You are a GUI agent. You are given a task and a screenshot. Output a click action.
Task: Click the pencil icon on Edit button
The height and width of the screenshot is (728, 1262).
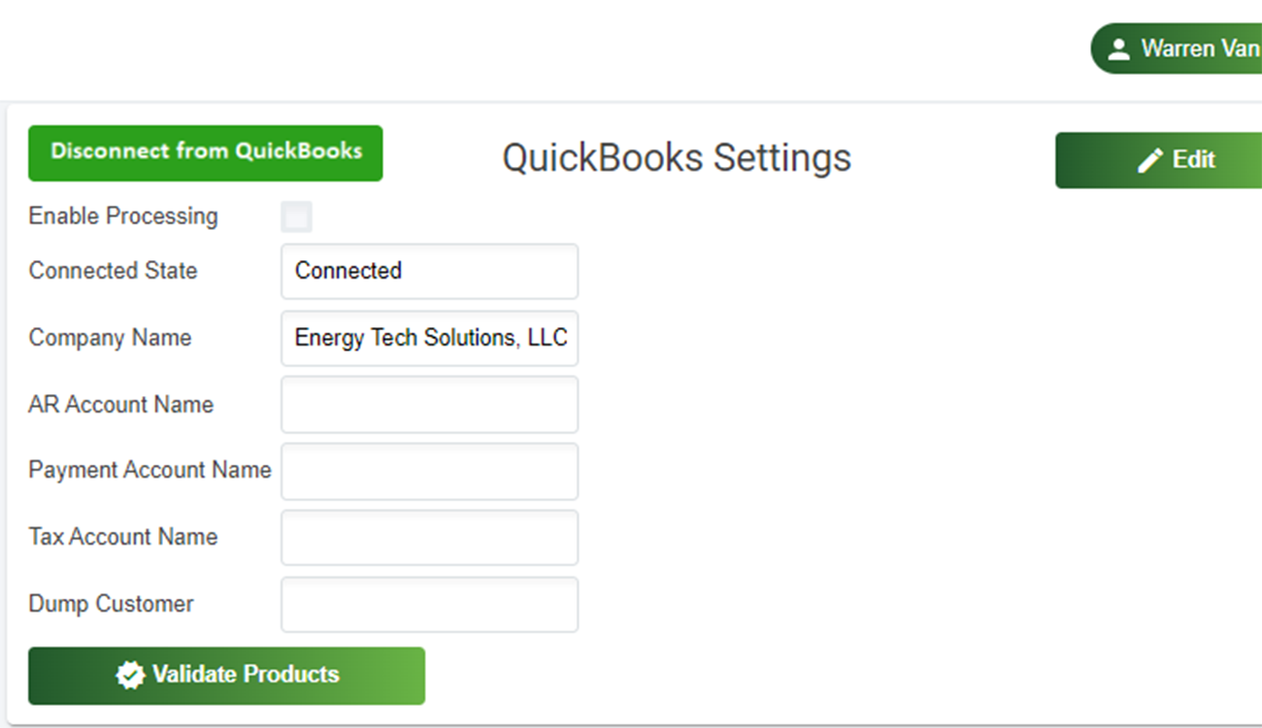coord(1149,160)
